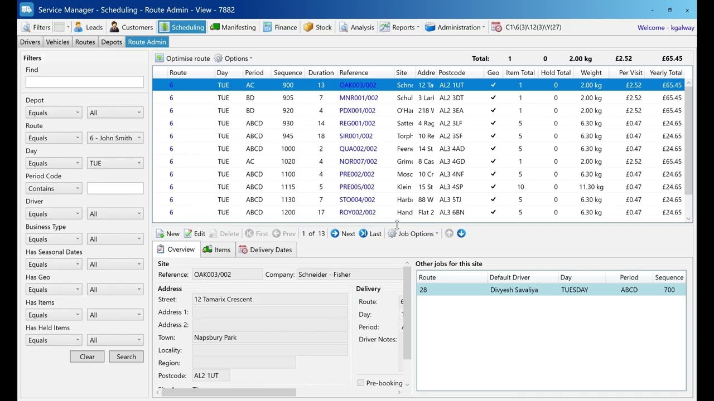
Task: Open the Period Code Contains dropdown
Action: point(54,189)
